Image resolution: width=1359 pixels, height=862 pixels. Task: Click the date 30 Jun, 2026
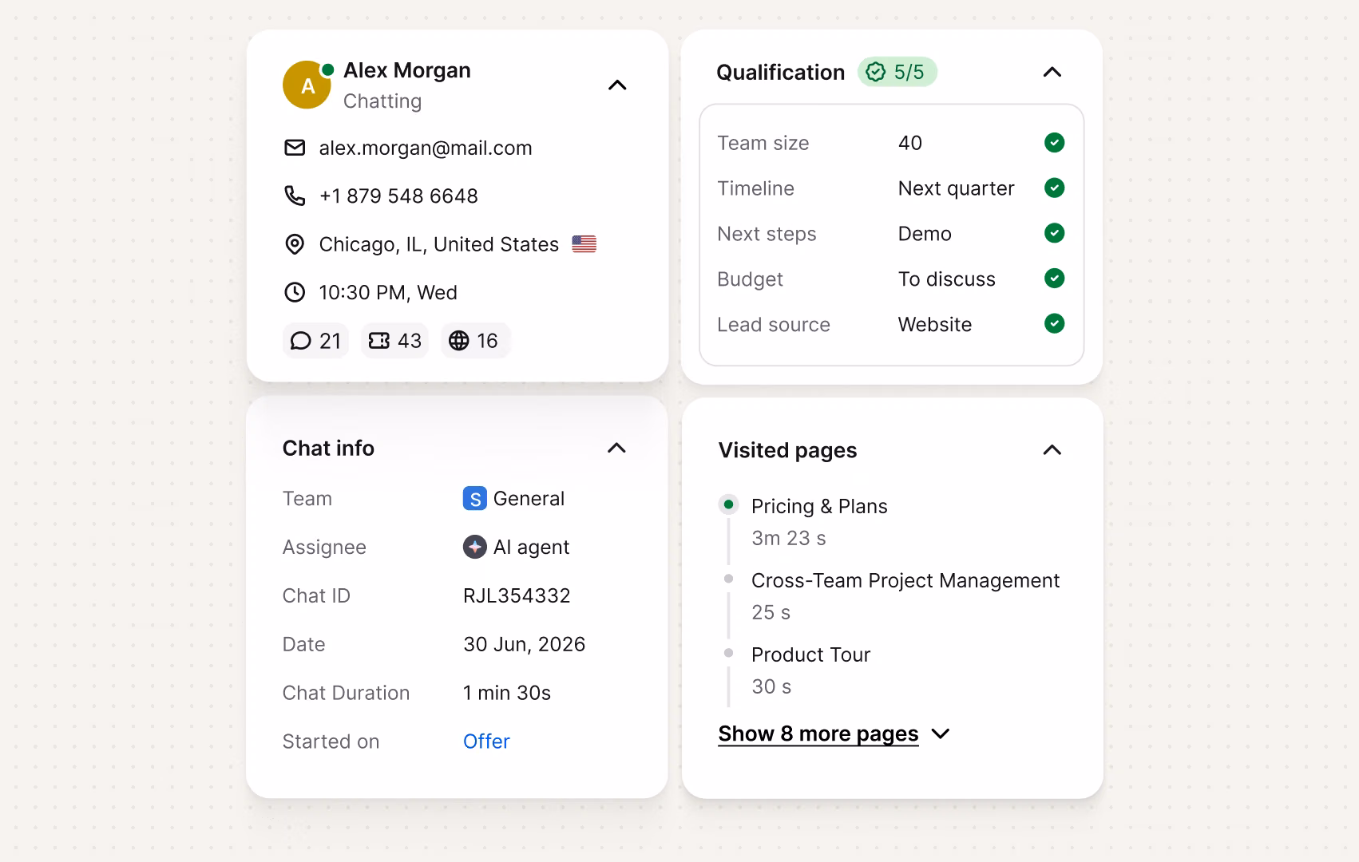pos(524,644)
